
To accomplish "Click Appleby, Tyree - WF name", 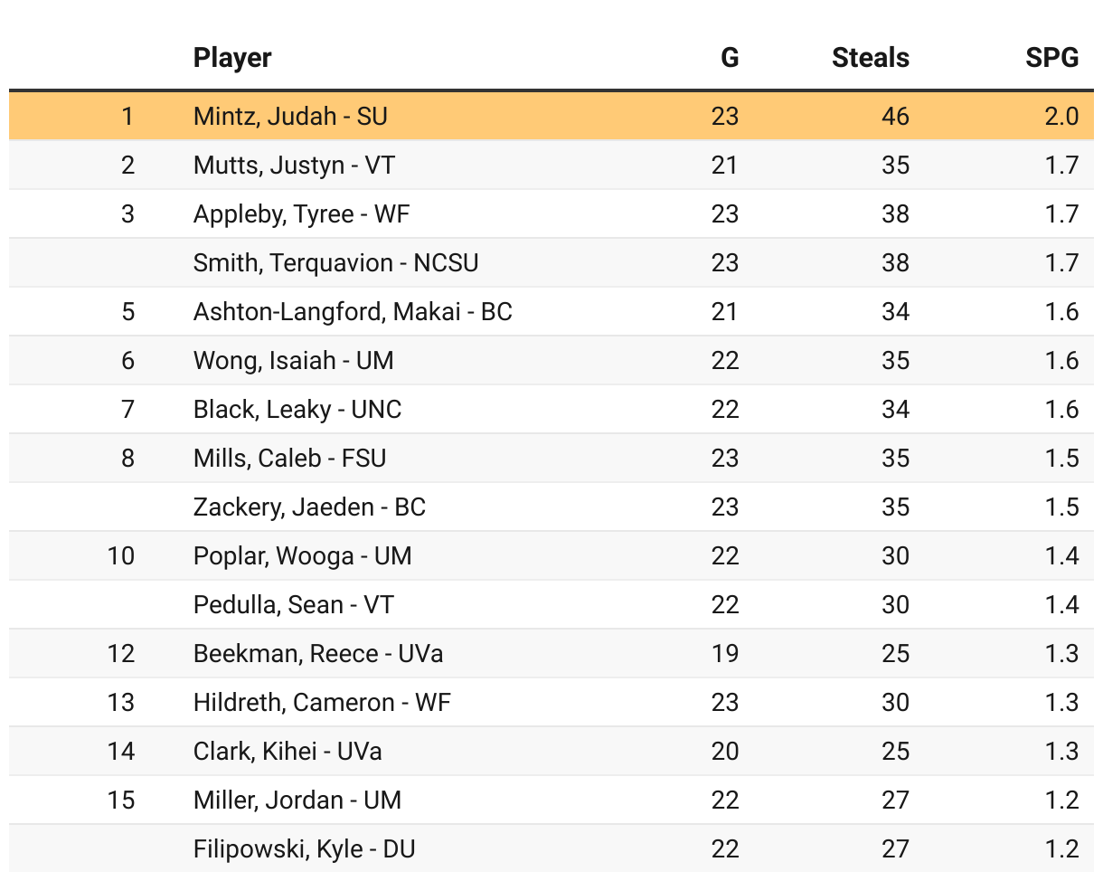I will pos(302,213).
